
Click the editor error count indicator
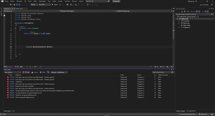point(17,67)
